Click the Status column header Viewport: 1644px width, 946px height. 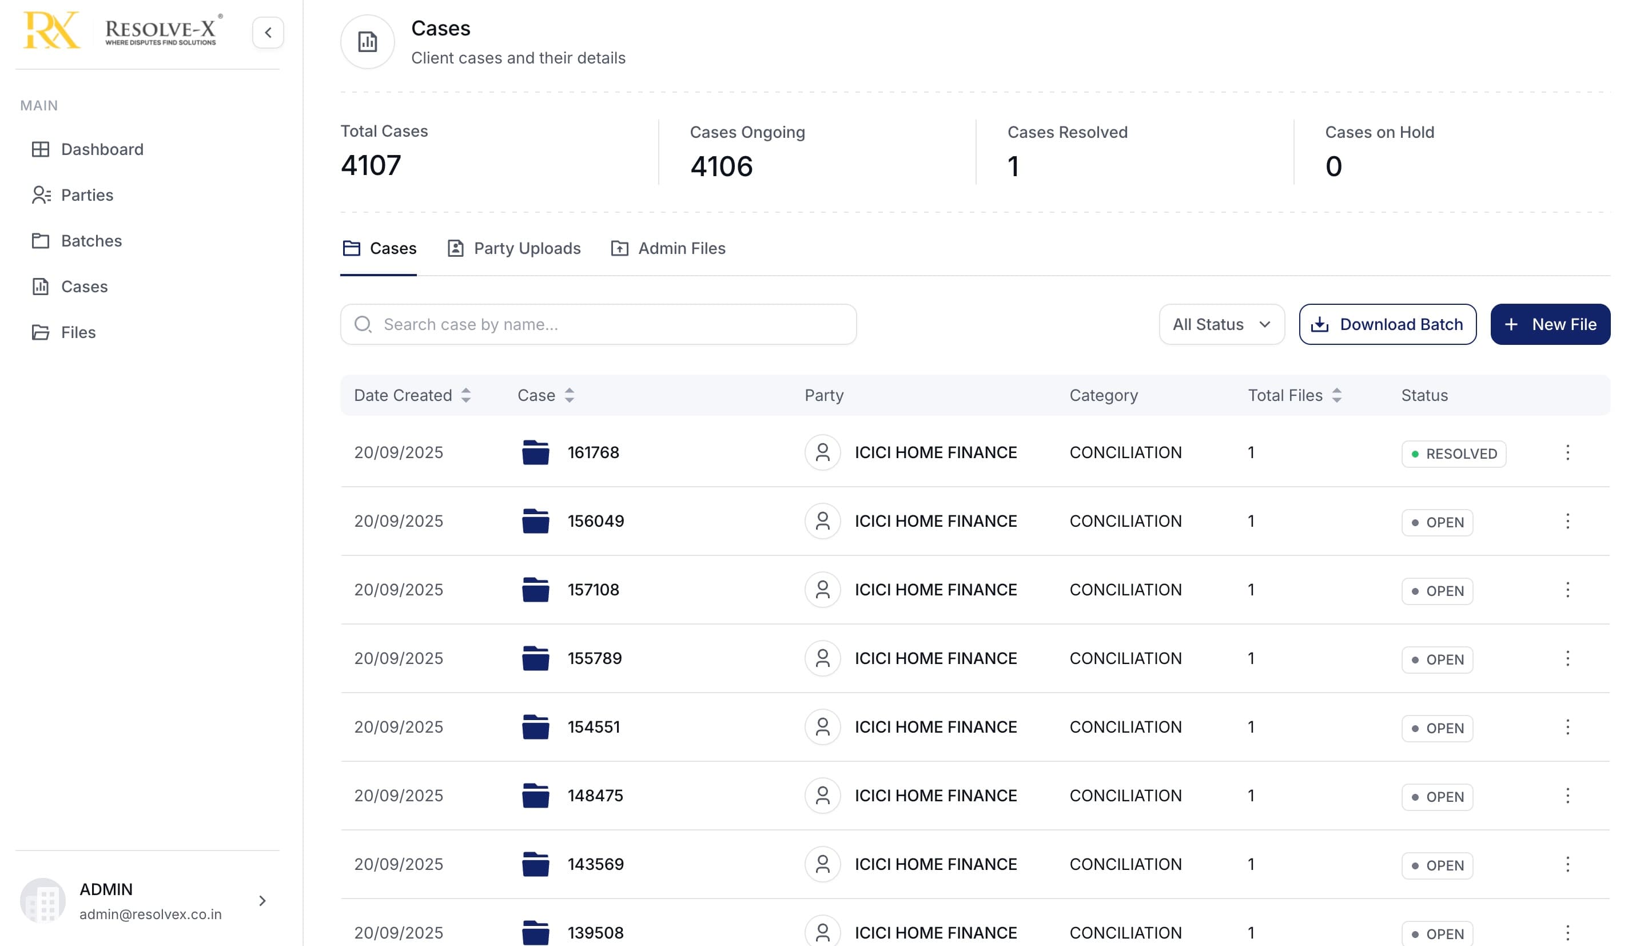tap(1424, 395)
